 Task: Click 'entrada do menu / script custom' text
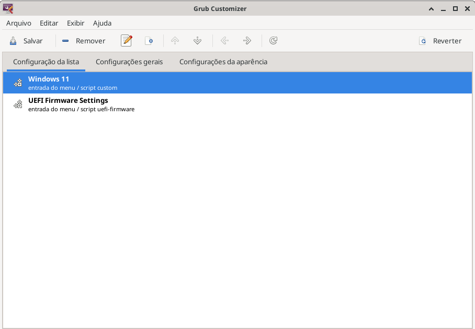click(x=73, y=88)
